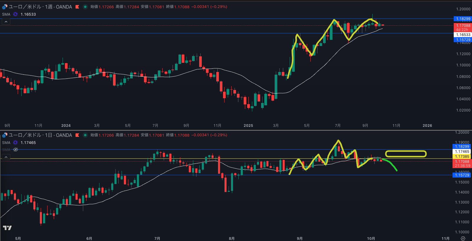Click the EUR/USD flag symbol icon on the daily chart
This screenshot has width=472, height=241.
click(x=5, y=135)
